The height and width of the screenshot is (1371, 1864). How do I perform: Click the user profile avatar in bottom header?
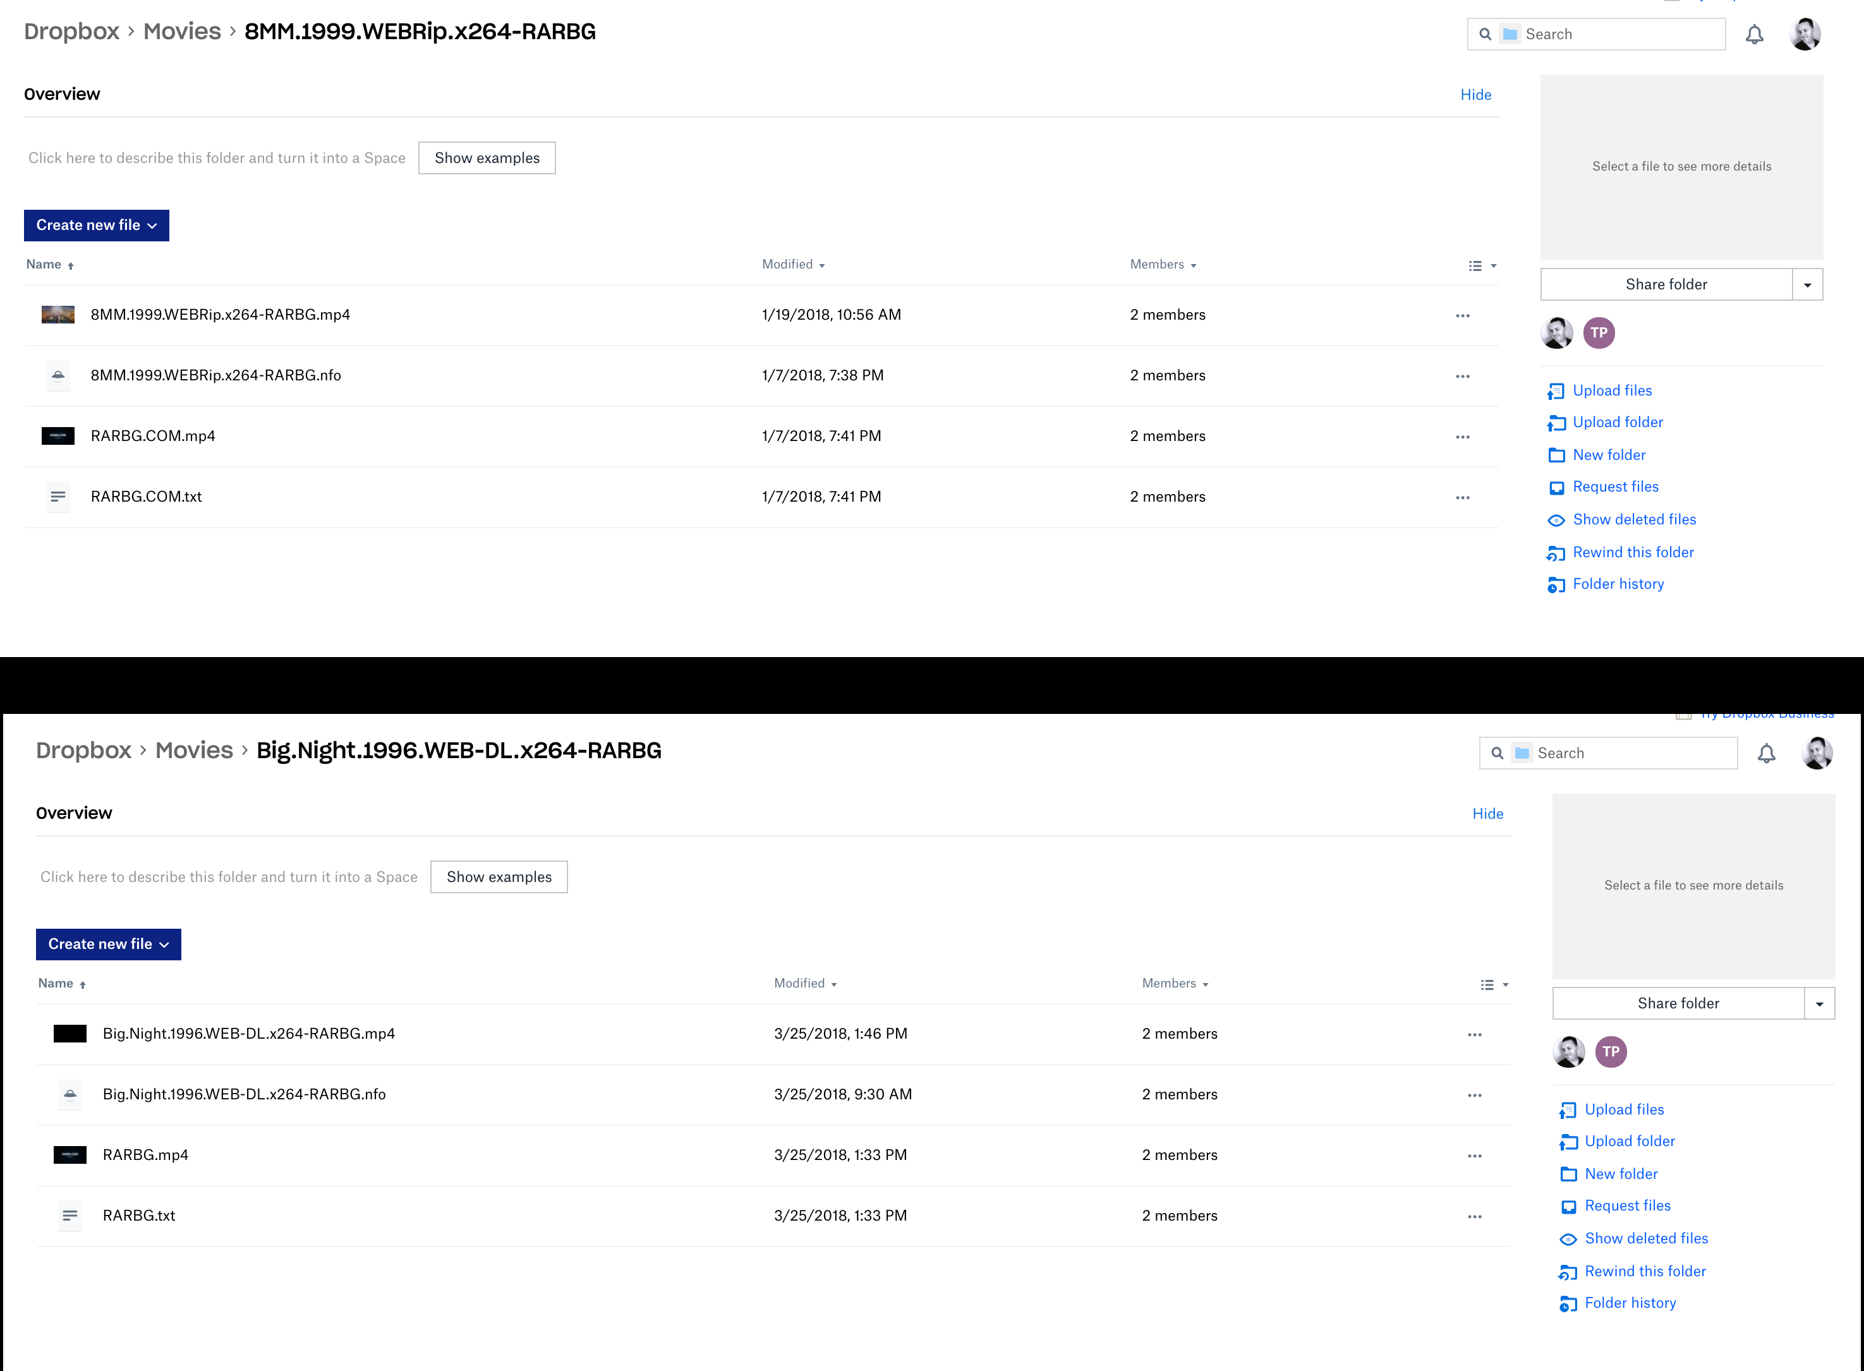click(x=1816, y=754)
